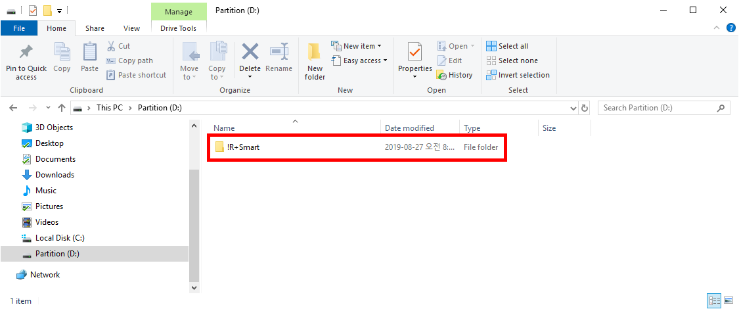Click the Cut scissors command
Image resolution: width=739 pixels, height=309 pixels.
(118, 46)
